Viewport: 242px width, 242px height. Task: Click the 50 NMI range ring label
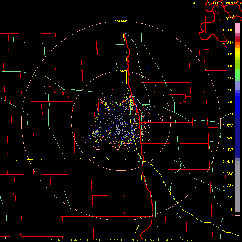(121, 71)
